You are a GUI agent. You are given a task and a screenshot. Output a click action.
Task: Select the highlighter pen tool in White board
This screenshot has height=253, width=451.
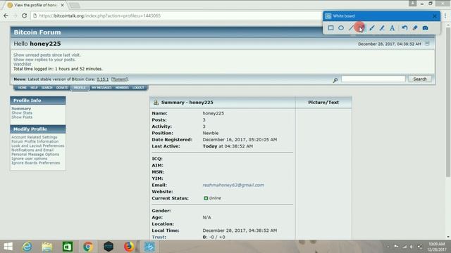(x=382, y=28)
